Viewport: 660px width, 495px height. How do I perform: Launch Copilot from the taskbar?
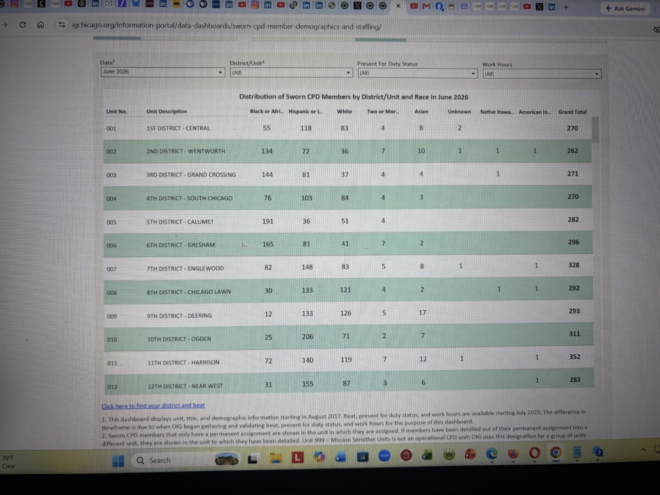[x=318, y=456]
